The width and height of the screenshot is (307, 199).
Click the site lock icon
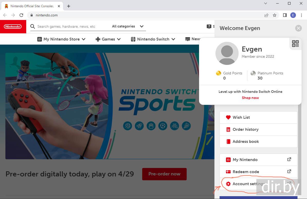point(32,15)
